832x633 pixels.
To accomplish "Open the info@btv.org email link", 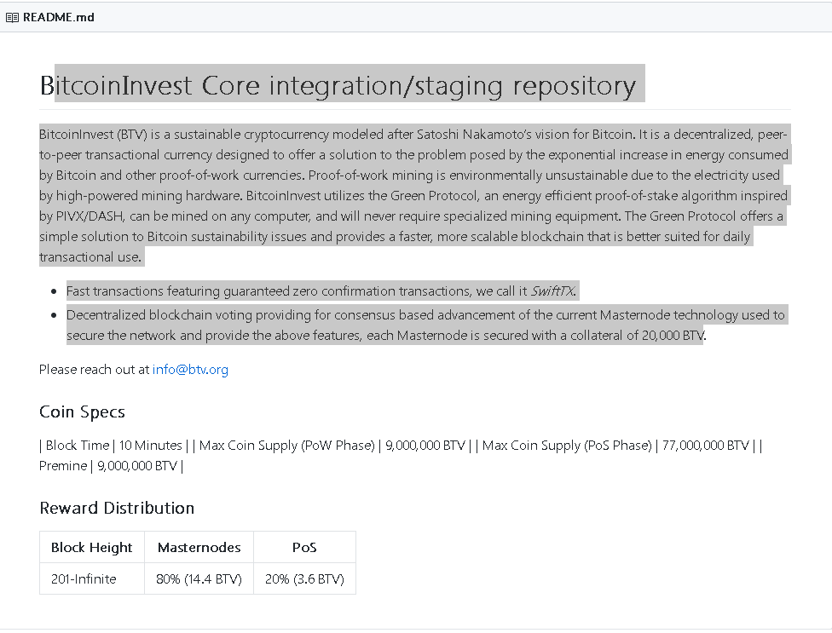I will coord(190,370).
